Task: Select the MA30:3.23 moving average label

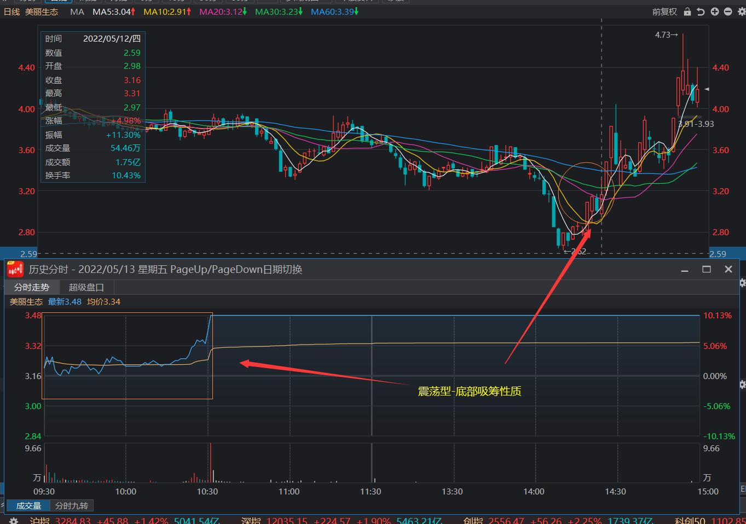Action: point(279,11)
